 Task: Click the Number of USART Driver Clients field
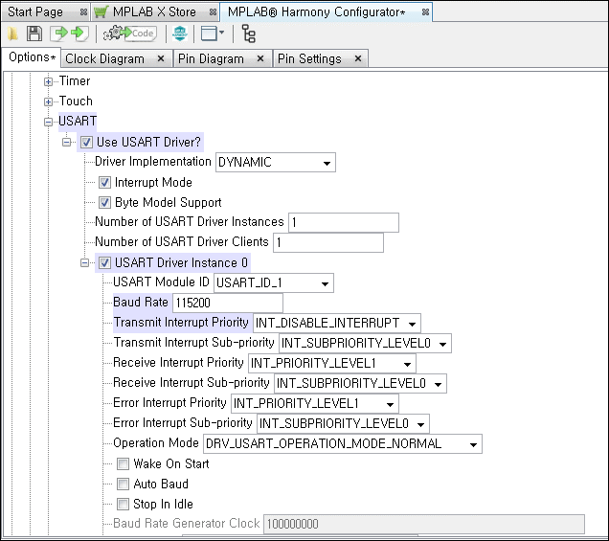[x=328, y=242]
